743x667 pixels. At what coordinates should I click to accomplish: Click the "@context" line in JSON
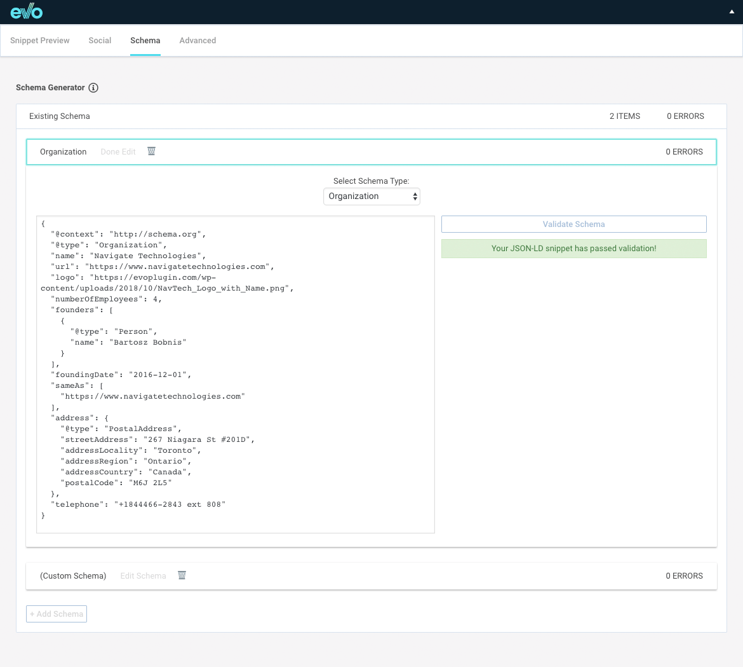[x=128, y=235]
